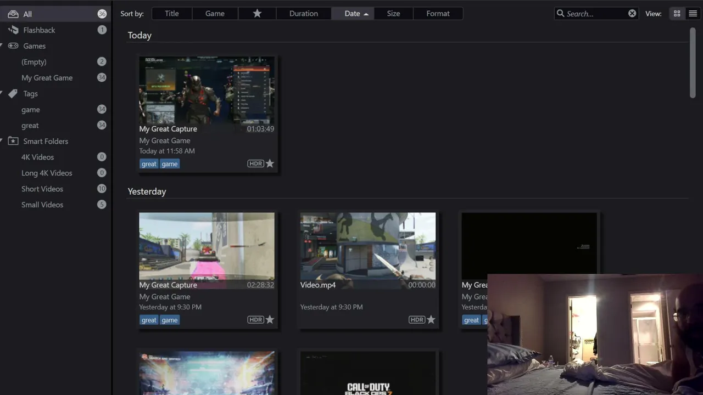Clear the search field
Screen dimensions: 703x395
[632, 13]
